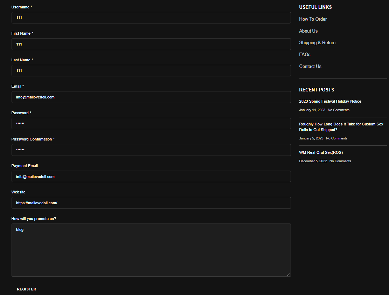Click the 'First Name *' label
Viewport: 389px width, 295px height.
click(x=22, y=33)
